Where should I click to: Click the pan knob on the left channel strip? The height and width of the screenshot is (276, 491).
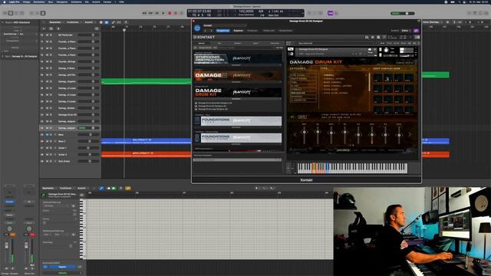click(x=9, y=228)
